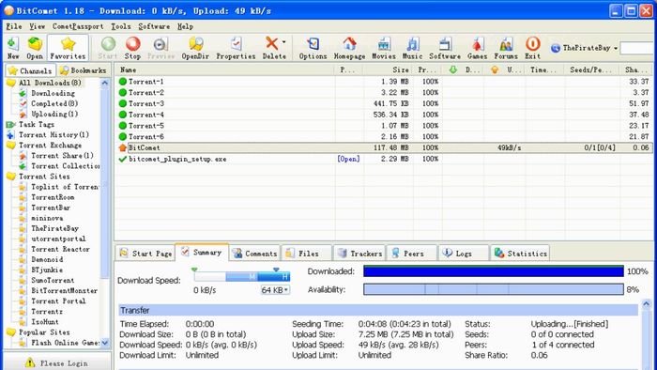Click the Please Login button
Image resolution: width=657 pixels, height=370 pixels.
click(x=57, y=362)
